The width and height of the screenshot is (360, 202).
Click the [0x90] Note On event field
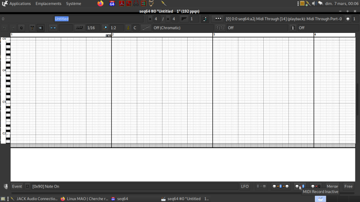(x=135, y=186)
